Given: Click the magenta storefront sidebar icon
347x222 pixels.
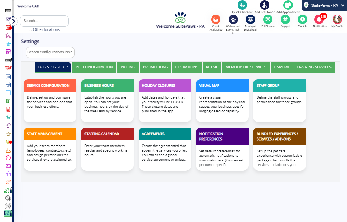Looking at the screenshot, I should click(x=8, y=52).
